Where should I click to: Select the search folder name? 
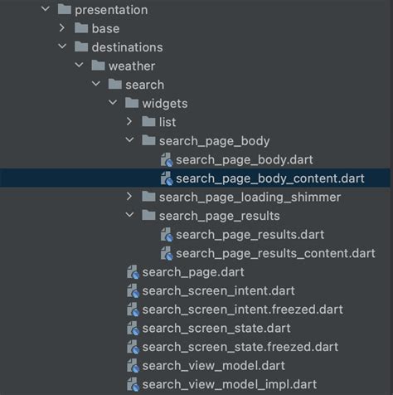145,85
